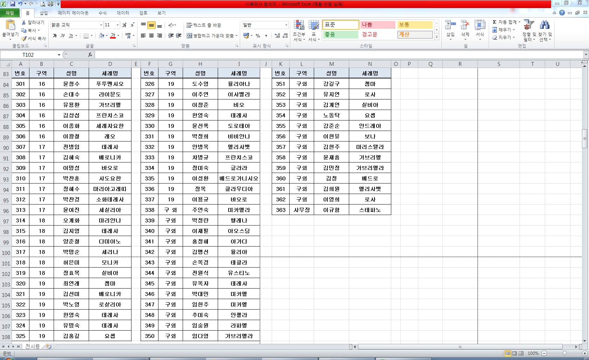Open the 파일 (File) tab
Viewport: 589px width, 360px height.
[x=10, y=13]
